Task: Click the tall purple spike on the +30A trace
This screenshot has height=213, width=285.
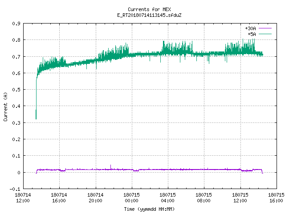Action: coord(110,167)
